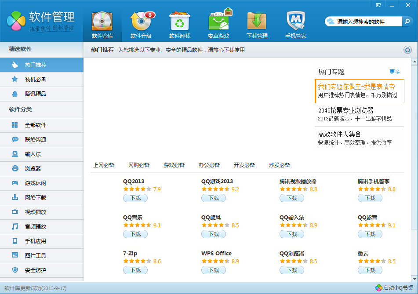Image resolution: width=418 pixels, height=294 pixels.
Task: Click the QQ音乐 title text
Action: (133, 217)
